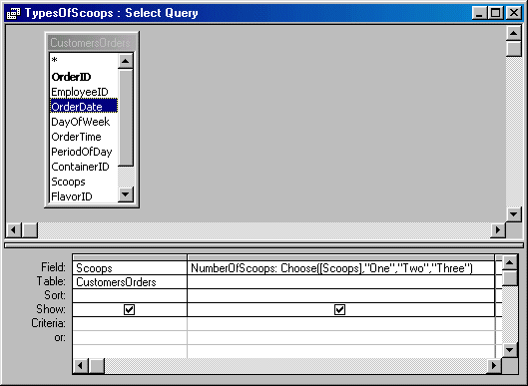Screen dimensions: 528x386
Task: Uncheck Show checkbox for Scoops column
Action: pyautogui.click(x=130, y=309)
